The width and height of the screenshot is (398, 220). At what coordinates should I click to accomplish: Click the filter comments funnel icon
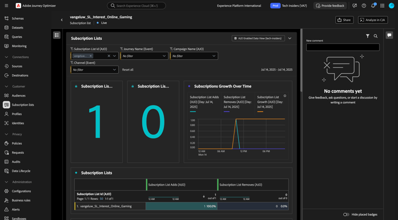[x=368, y=36]
